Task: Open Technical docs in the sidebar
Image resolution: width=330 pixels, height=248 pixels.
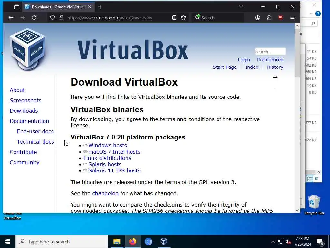Action: coord(35,142)
